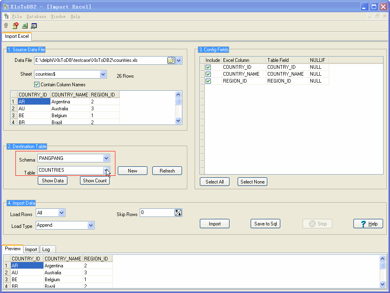Click preview grid scrollbar thumb

tap(383, 265)
